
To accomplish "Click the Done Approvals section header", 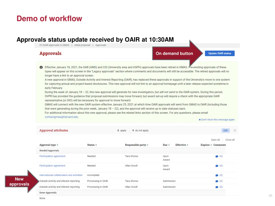I will 48,193.
